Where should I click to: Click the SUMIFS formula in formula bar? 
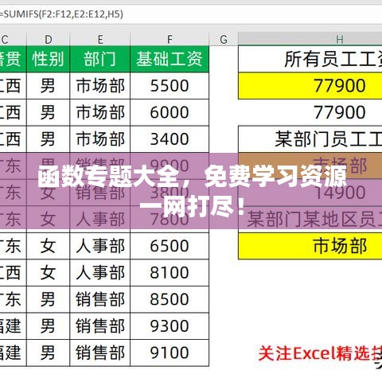tap(61, 14)
